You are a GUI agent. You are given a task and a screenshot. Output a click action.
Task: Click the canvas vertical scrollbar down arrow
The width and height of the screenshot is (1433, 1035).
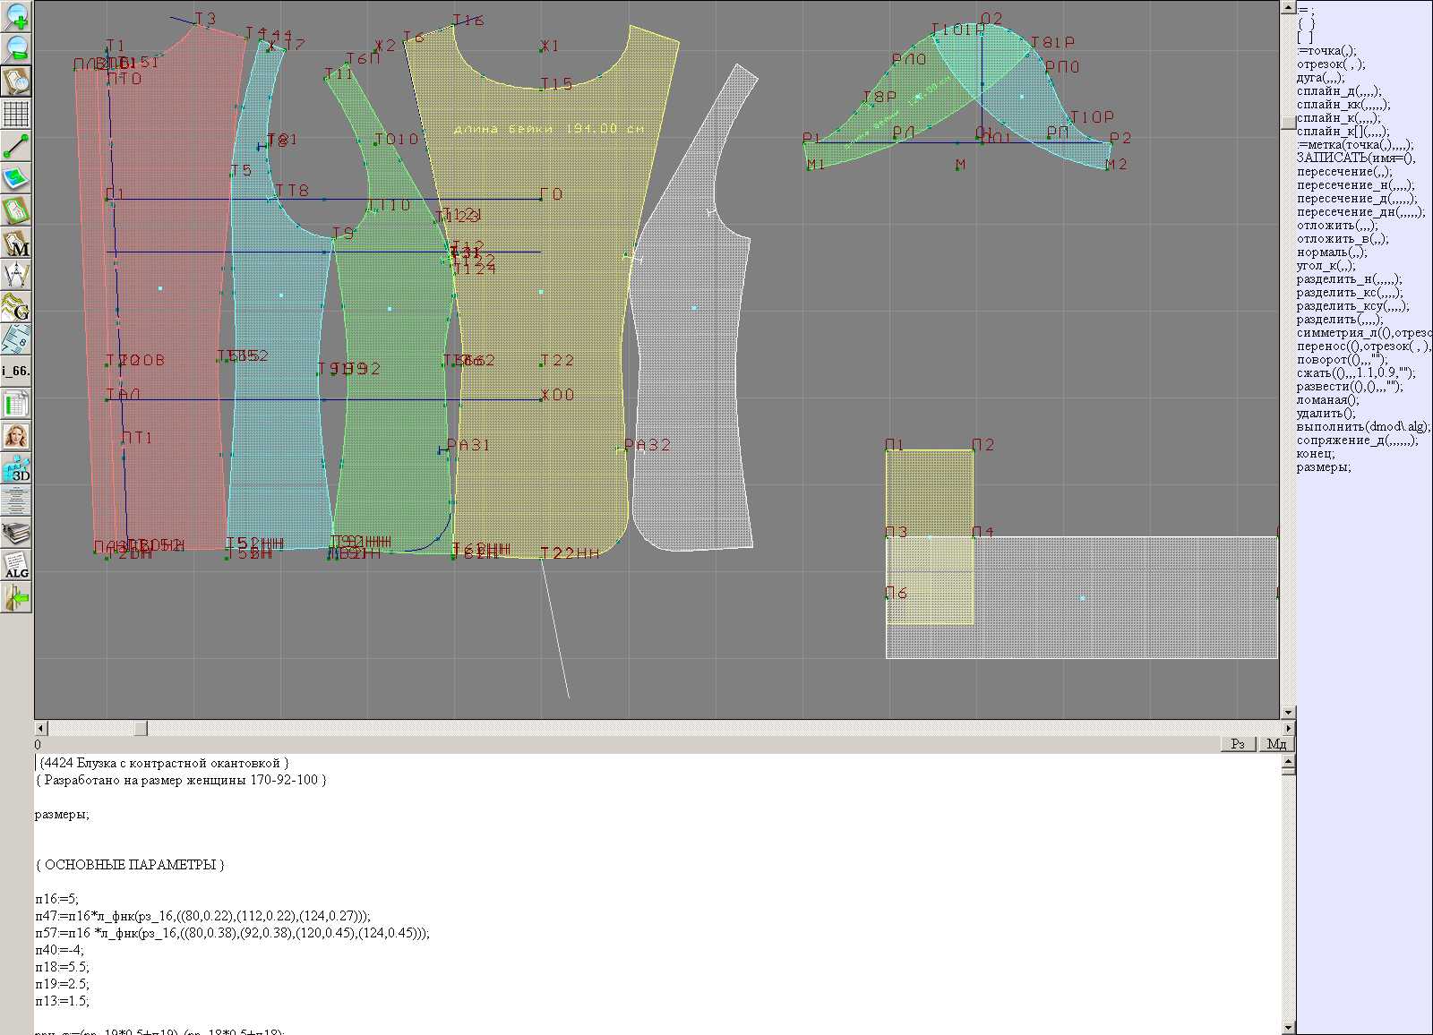click(1288, 713)
